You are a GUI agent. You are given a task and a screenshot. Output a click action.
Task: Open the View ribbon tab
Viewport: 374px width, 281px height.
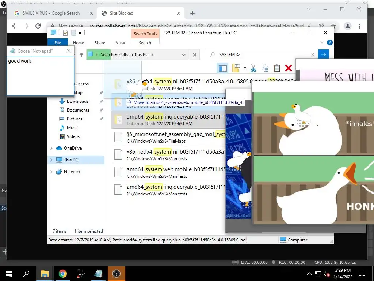[120, 43]
